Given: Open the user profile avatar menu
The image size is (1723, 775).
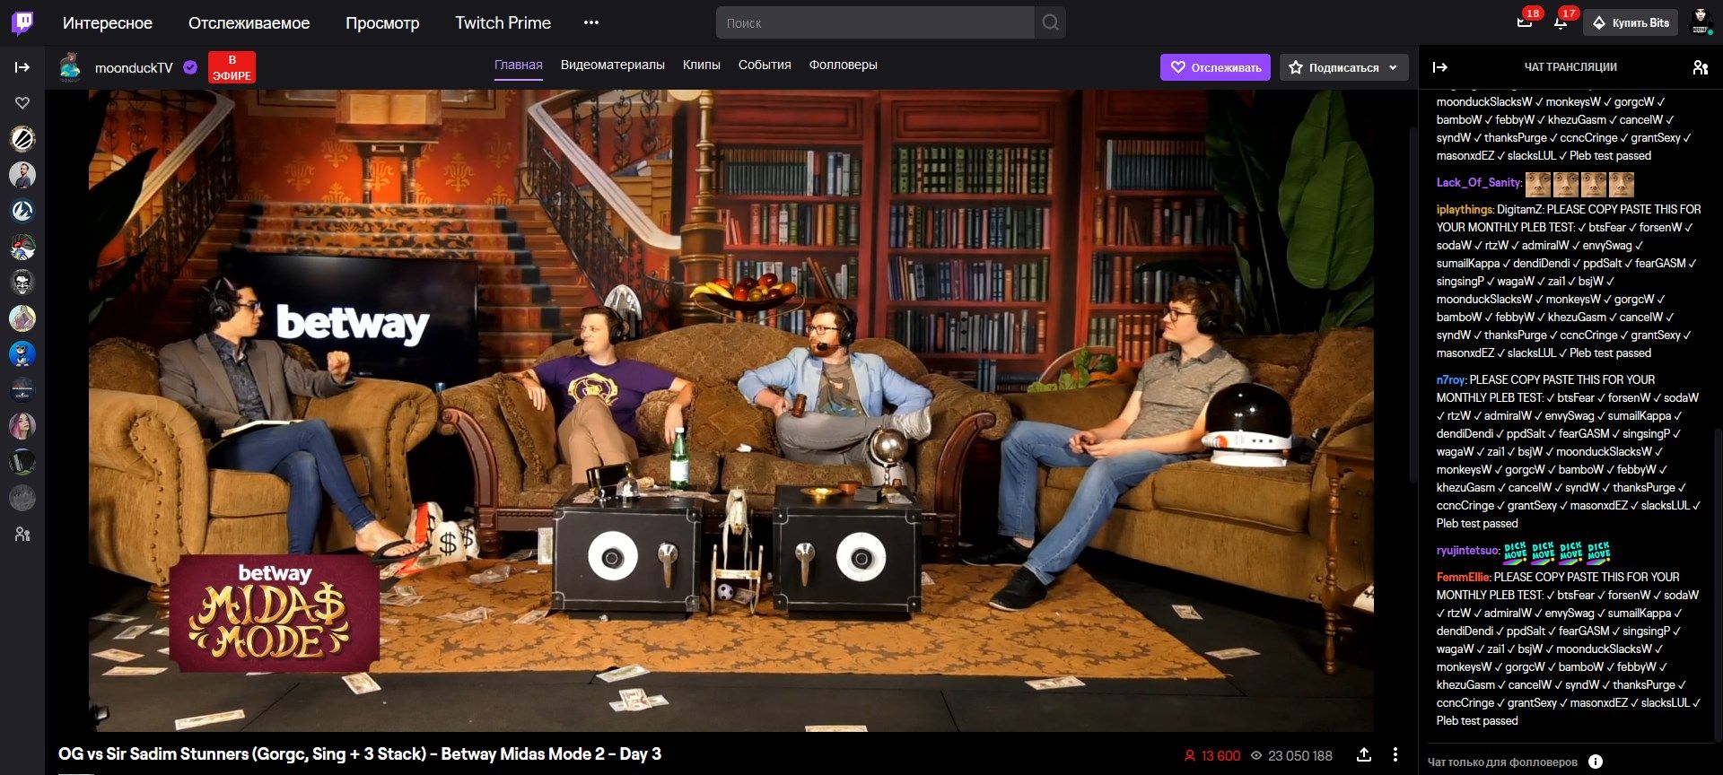Looking at the screenshot, I should click(1701, 22).
